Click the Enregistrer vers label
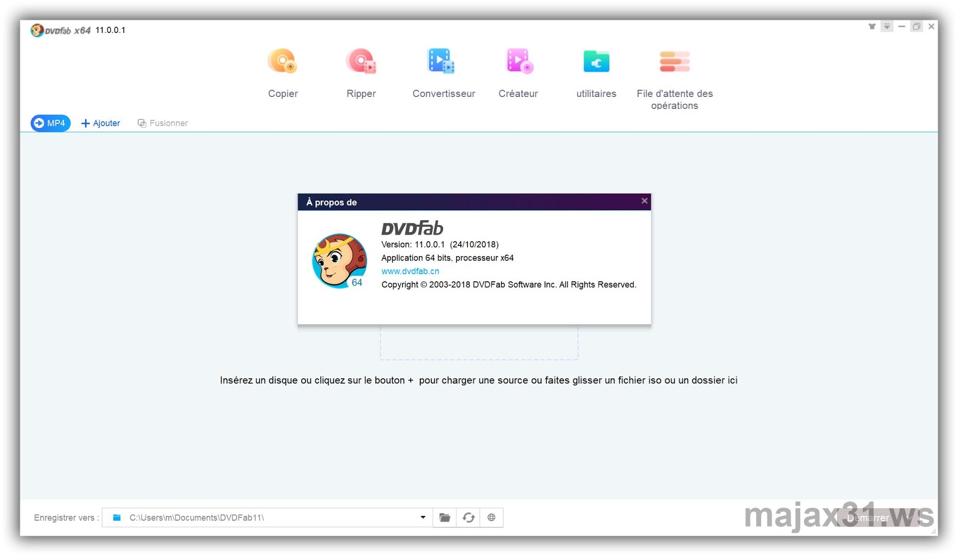The image size is (958, 556). point(66,518)
